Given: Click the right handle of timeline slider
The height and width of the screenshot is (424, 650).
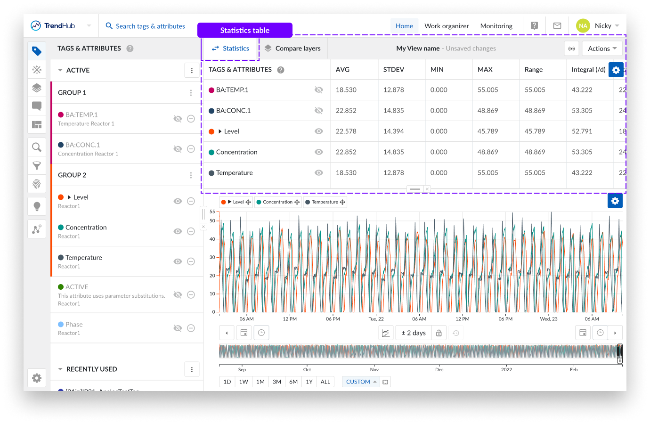Looking at the screenshot, I should [619, 354].
